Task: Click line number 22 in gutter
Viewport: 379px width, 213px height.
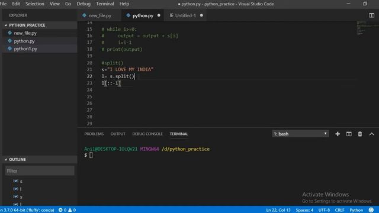Action: coord(89,76)
